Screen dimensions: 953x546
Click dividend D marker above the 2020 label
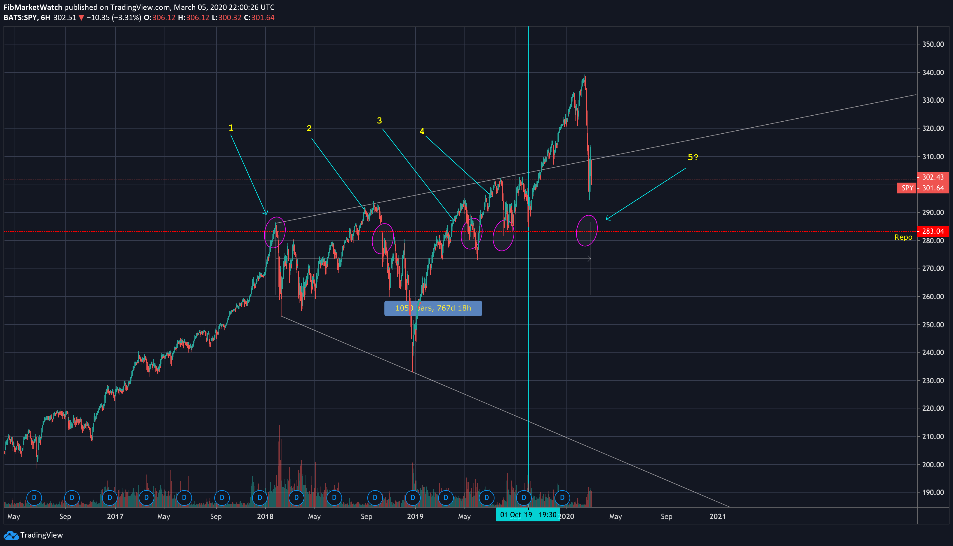click(562, 498)
